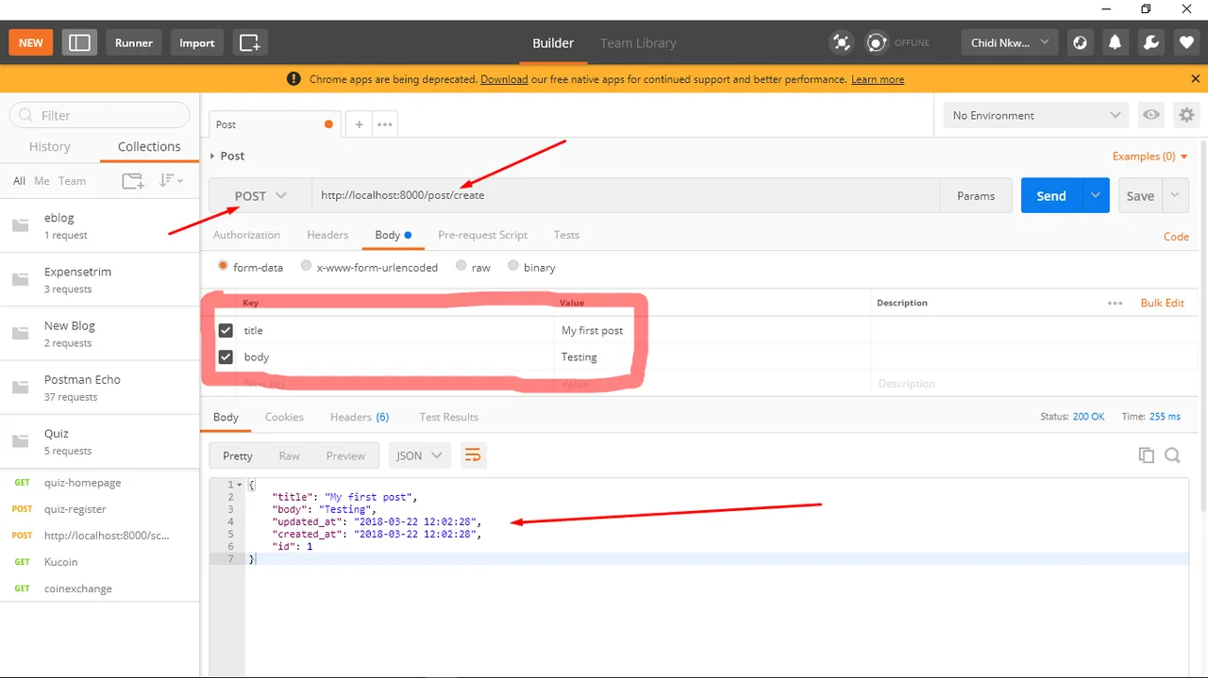The height and width of the screenshot is (678, 1208).
Task: Click the request URL field
Action: pyautogui.click(x=626, y=196)
